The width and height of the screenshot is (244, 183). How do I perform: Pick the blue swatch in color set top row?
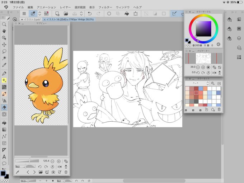pyautogui.click(x=201, y=88)
